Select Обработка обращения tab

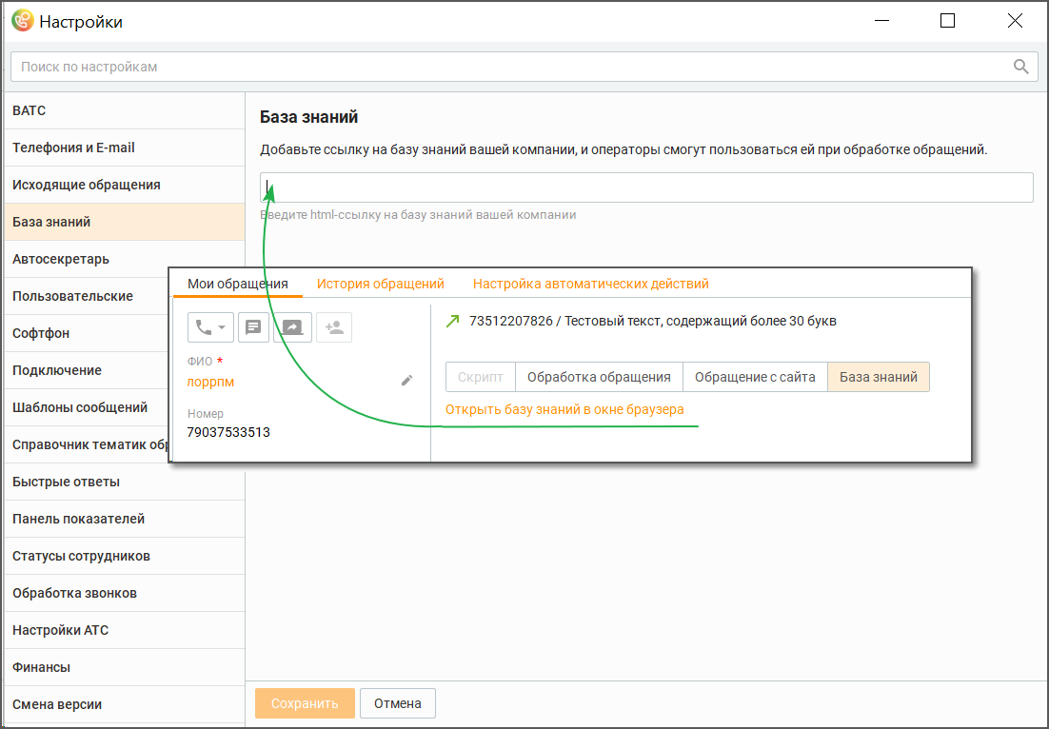[x=599, y=377]
